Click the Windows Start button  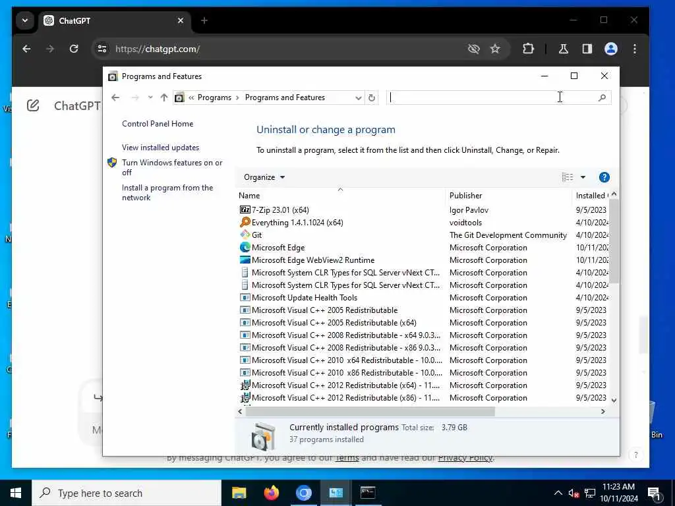pyautogui.click(x=16, y=493)
